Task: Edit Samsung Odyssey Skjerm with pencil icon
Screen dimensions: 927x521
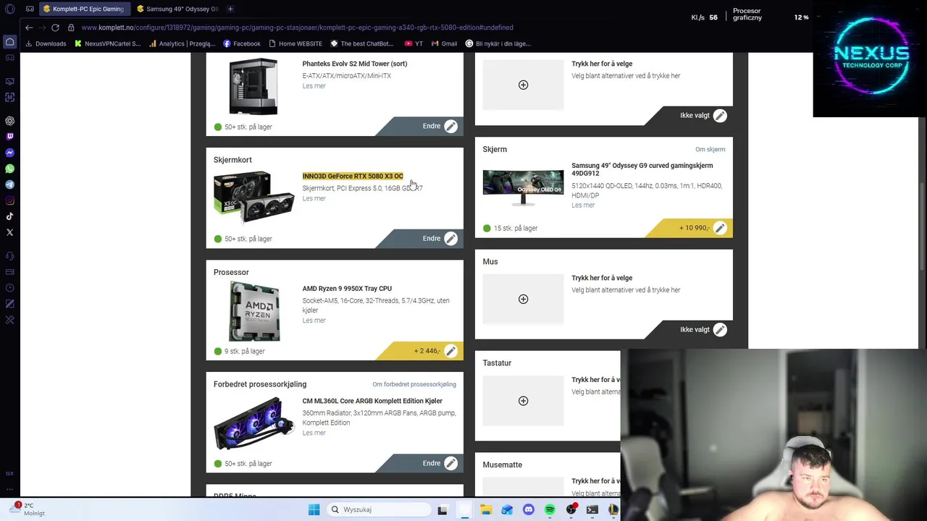Action: [720, 228]
